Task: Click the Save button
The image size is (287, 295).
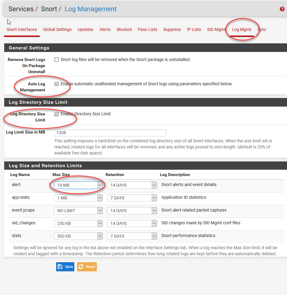Action: (x=65, y=267)
